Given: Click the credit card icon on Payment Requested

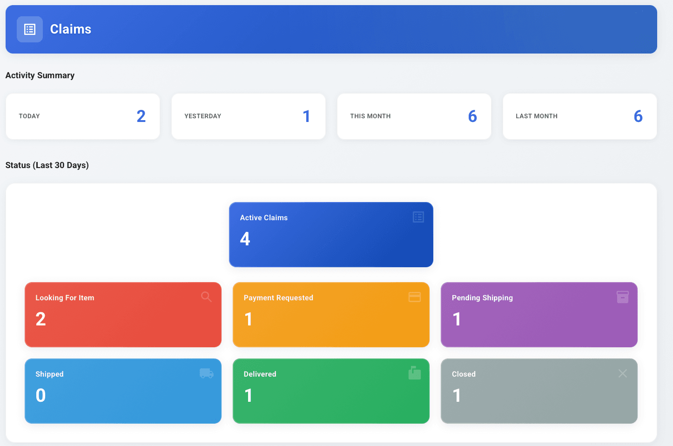Looking at the screenshot, I should coord(415,297).
